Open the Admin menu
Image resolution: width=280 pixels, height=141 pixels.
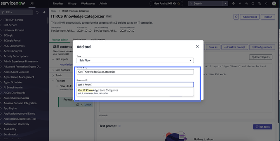coord(103,3)
